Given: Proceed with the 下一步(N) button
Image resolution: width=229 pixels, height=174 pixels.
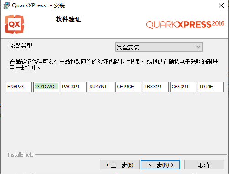Looking at the screenshot, I should (161, 165).
